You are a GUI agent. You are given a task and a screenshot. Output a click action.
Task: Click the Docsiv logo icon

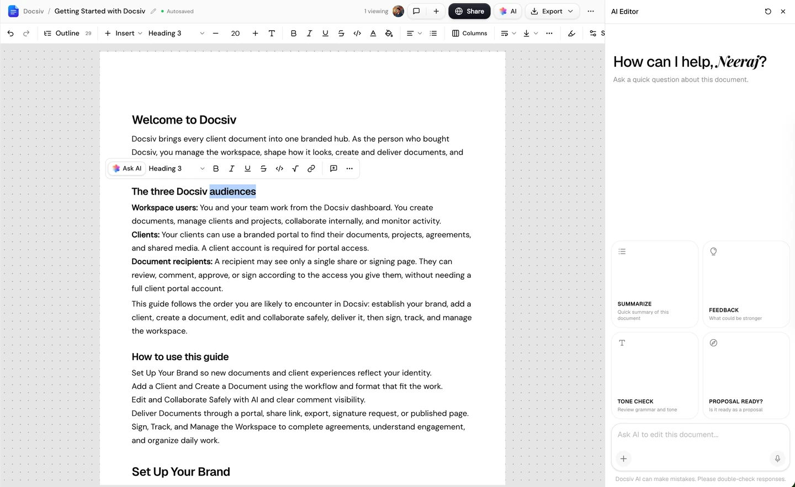13,11
